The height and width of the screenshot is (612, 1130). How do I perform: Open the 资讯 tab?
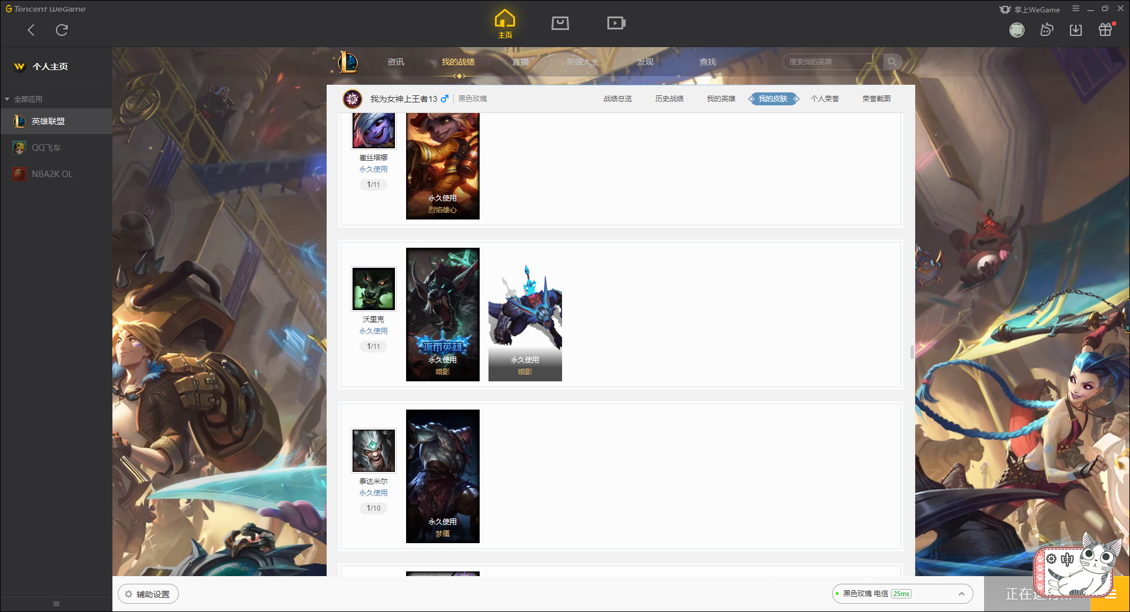point(395,62)
